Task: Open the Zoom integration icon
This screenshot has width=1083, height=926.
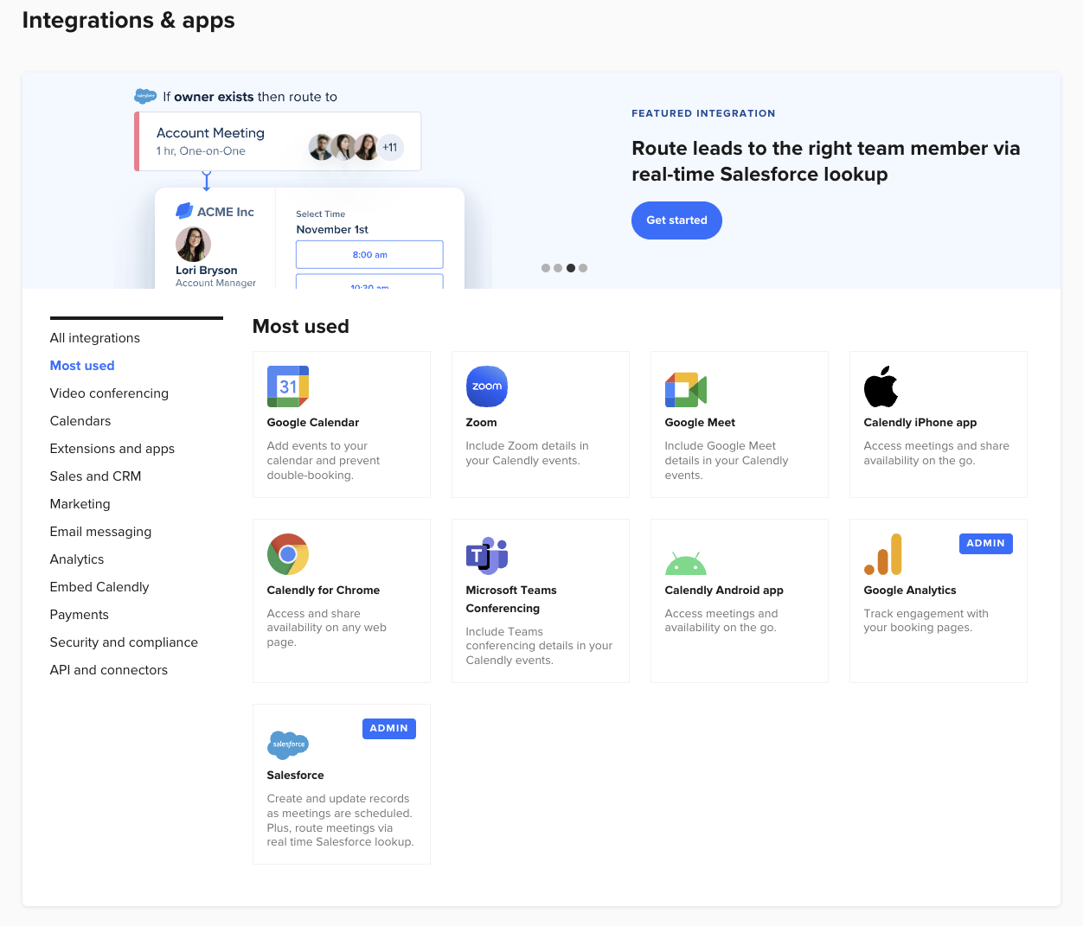Action: click(x=486, y=386)
